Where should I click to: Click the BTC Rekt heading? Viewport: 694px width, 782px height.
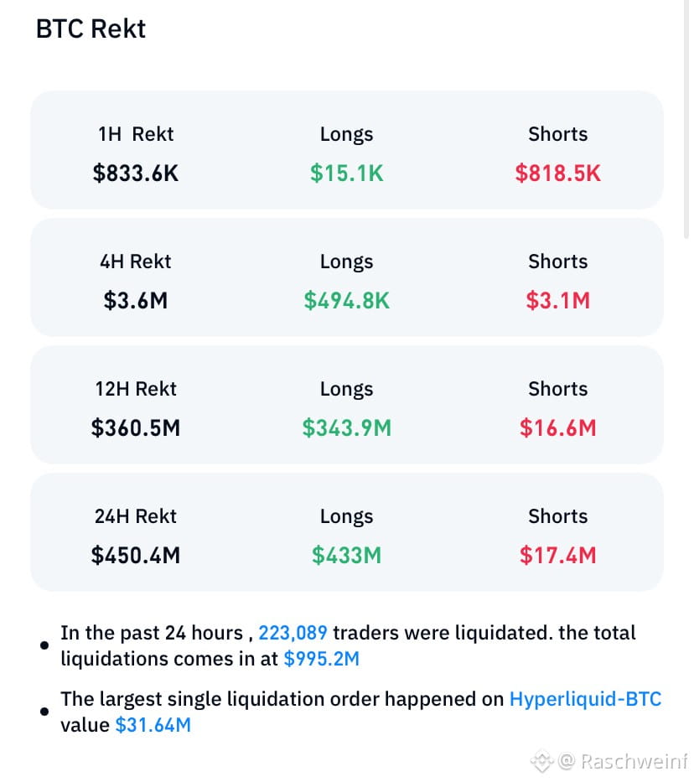coord(91,28)
